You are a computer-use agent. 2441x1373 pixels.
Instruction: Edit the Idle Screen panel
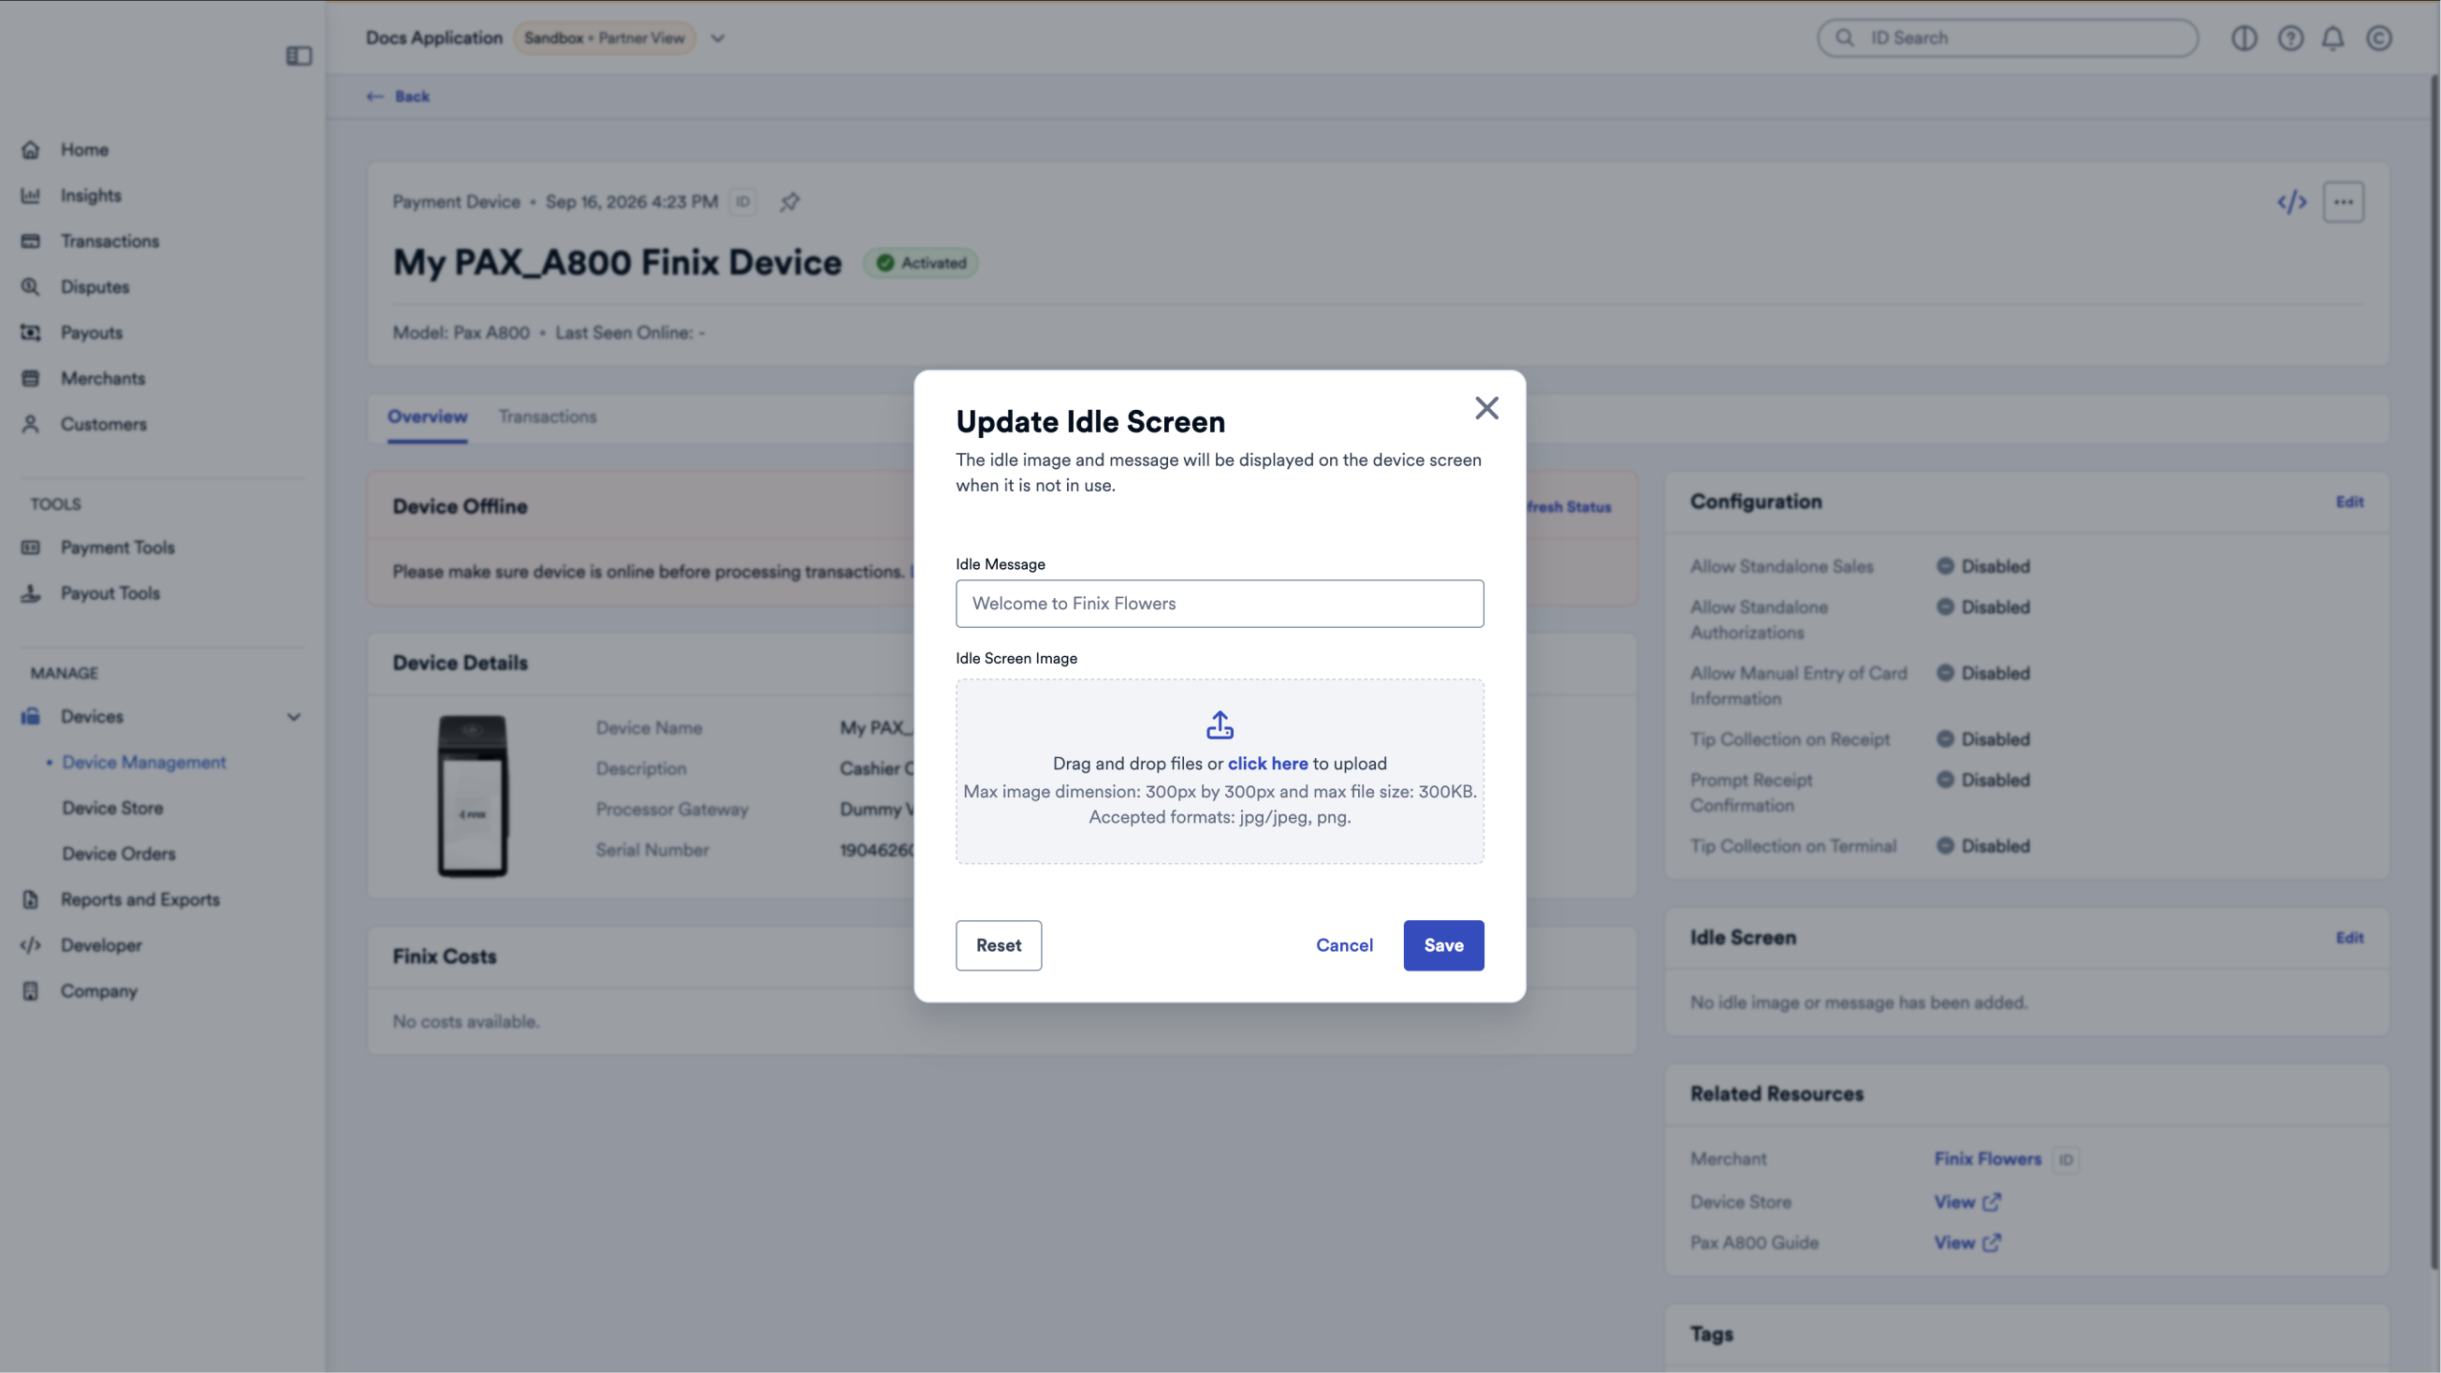(x=2349, y=937)
